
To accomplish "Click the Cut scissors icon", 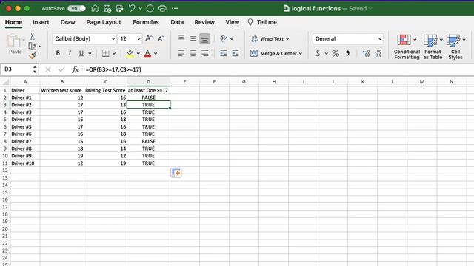I will click(33, 36).
